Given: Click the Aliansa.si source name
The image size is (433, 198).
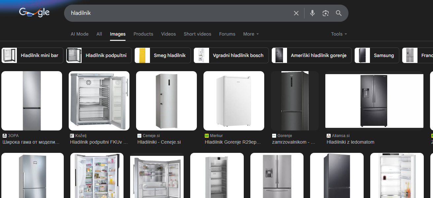Looking at the screenshot, I should click(x=341, y=136).
